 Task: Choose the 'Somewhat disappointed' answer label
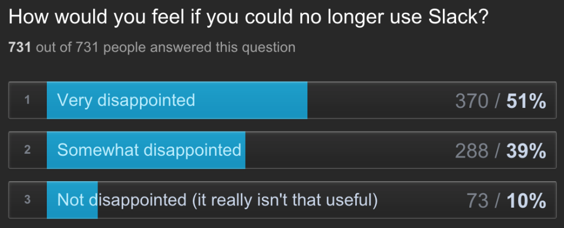point(149,149)
